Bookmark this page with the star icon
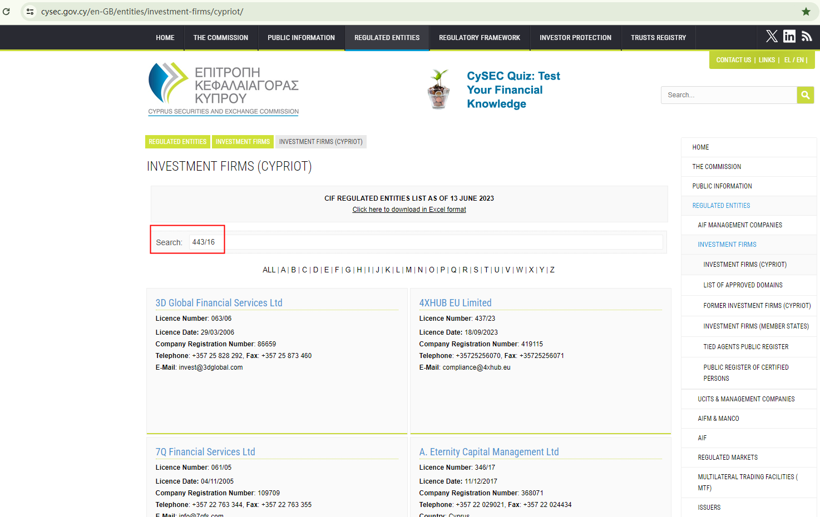Viewport: 820px width, 517px height. pyautogui.click(x=806, y=11)
